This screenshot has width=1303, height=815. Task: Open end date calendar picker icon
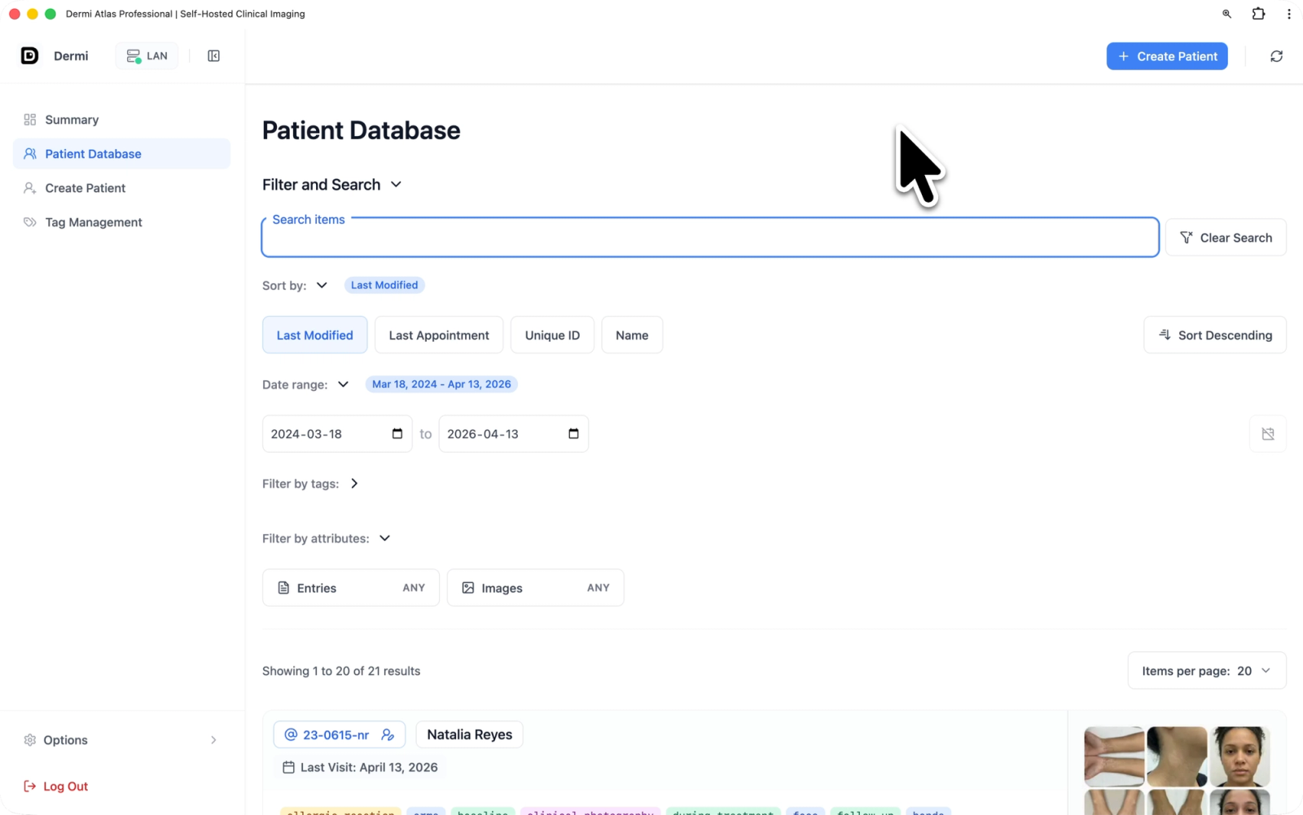573,434
